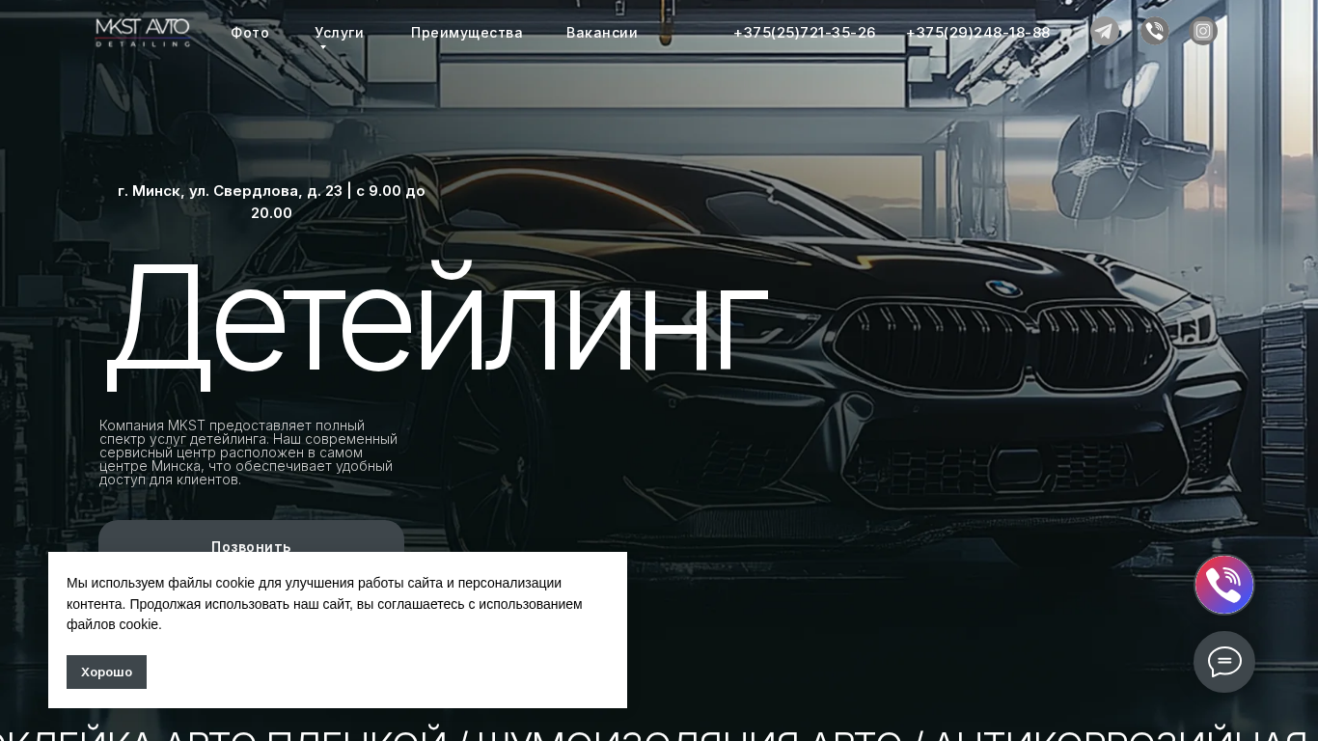Call the number +375(25)721-35-26
Viewport: 1318px width, 741px height.
tap(805, 33)
